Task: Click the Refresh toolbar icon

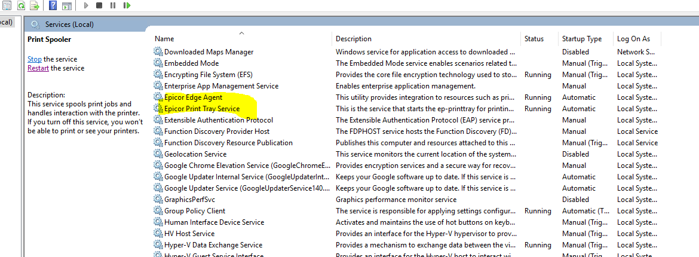Action: 22,5
